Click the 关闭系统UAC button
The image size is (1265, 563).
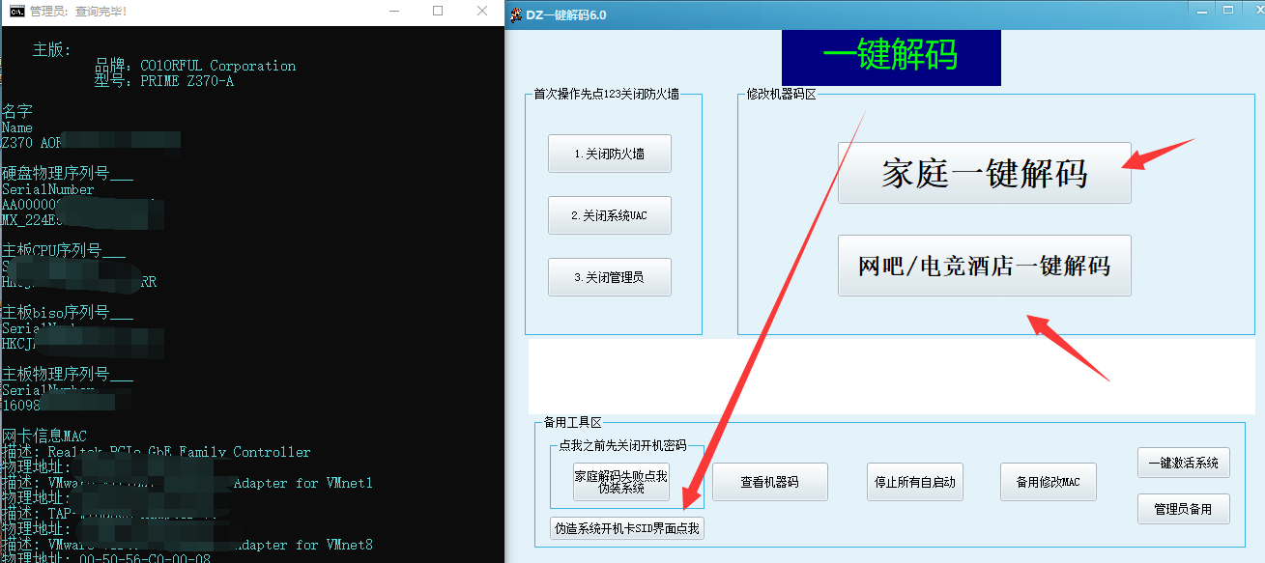point(609,214)
